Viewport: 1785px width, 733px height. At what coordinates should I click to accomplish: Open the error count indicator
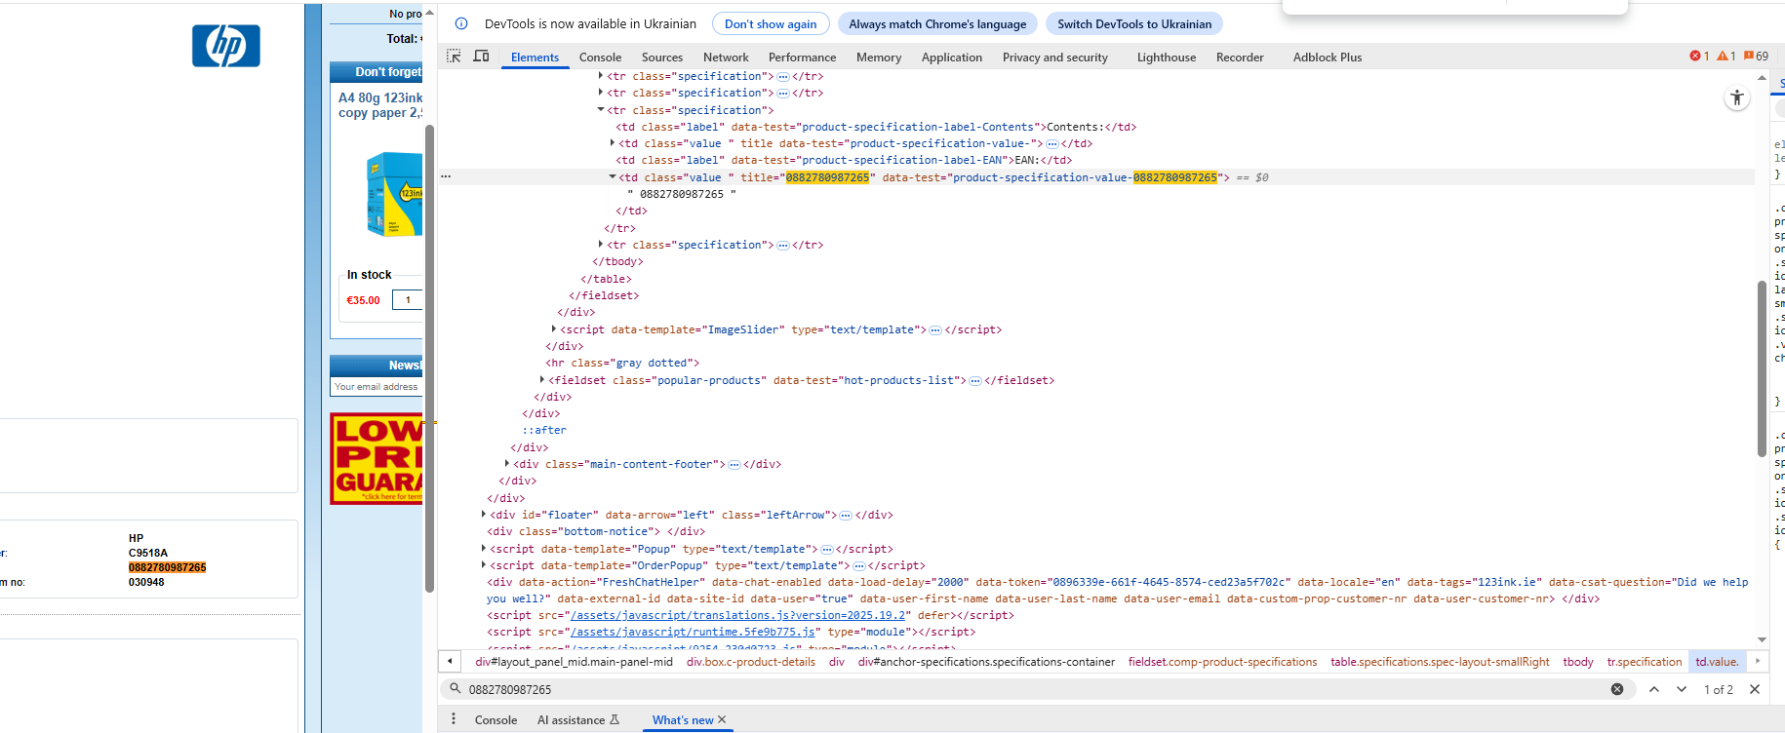(1699, 57)
